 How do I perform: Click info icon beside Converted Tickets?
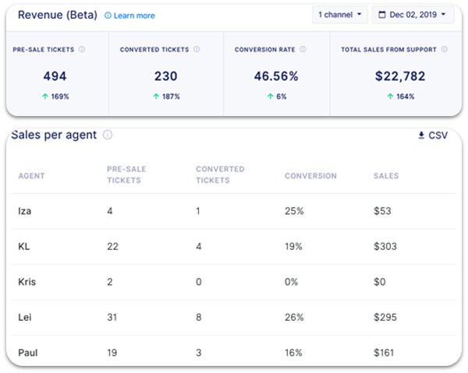(197, 49)
